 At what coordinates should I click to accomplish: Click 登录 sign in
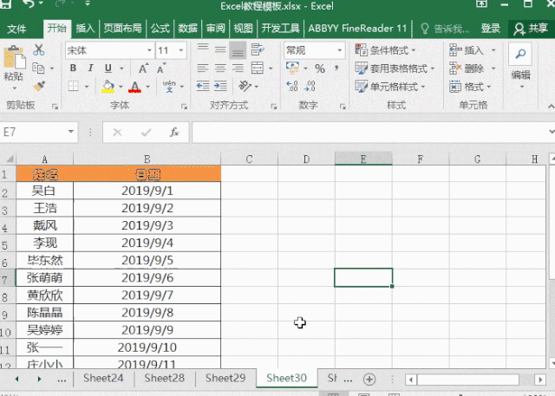click(490, 29)
